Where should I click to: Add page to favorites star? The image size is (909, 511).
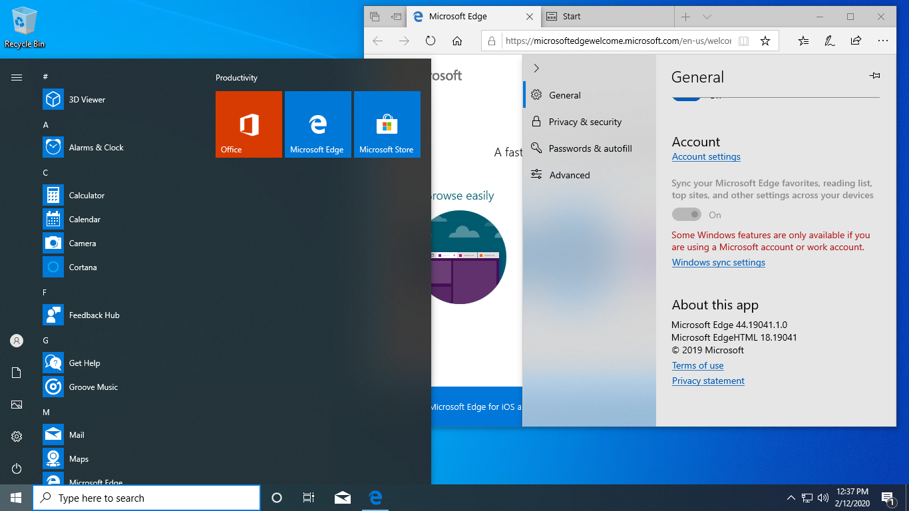(x=765, y=41)
